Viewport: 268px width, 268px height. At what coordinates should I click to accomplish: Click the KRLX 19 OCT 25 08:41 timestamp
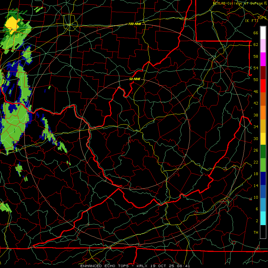pos(163,266)
